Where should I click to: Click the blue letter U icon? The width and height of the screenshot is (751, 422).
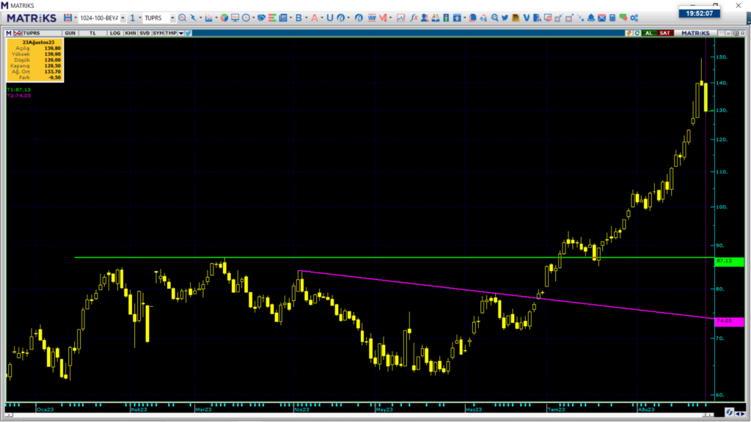330,18
